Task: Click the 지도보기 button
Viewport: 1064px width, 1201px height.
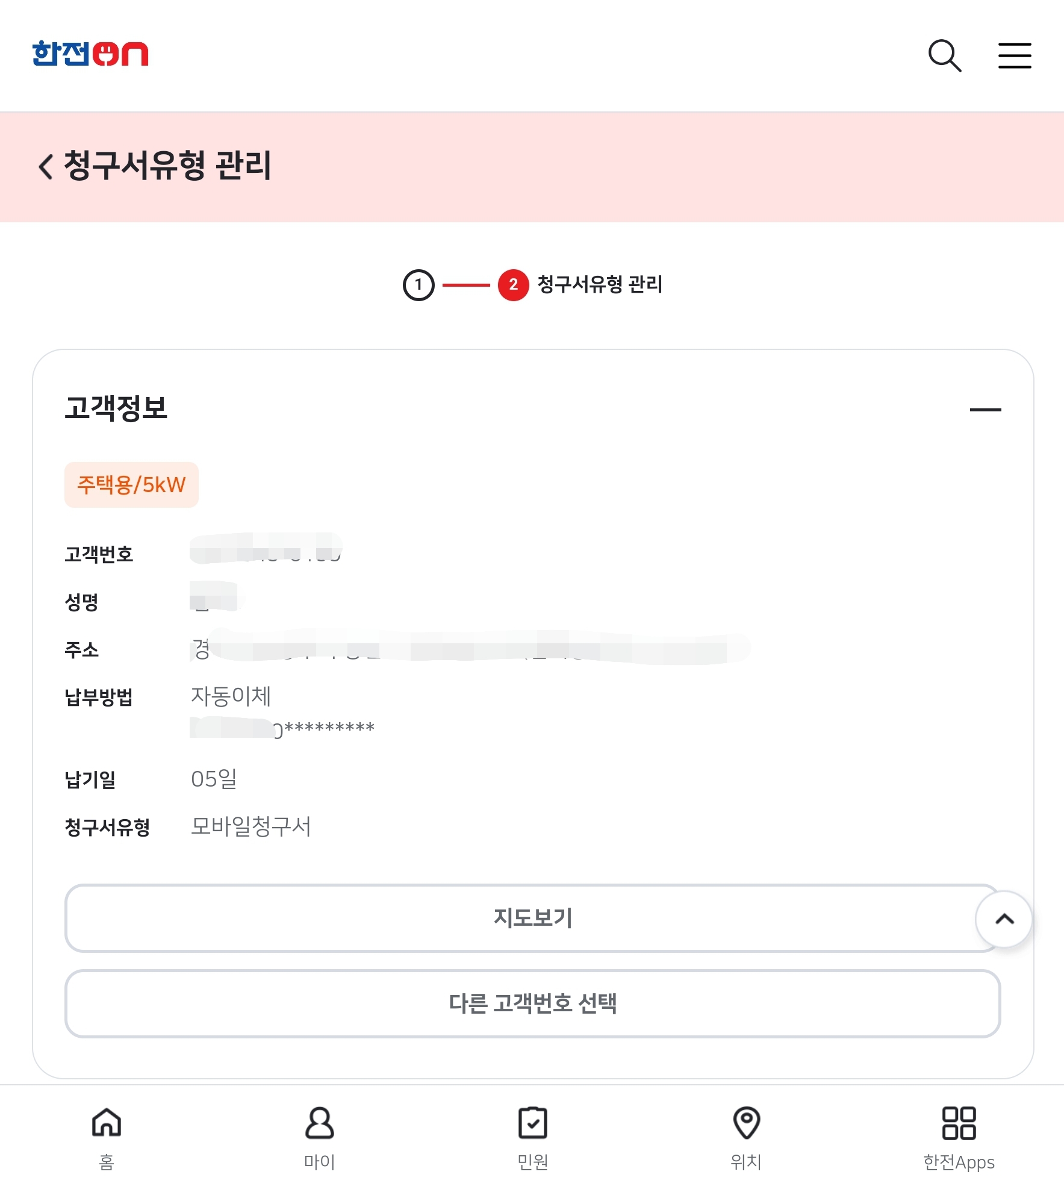Action: [532, 918]
